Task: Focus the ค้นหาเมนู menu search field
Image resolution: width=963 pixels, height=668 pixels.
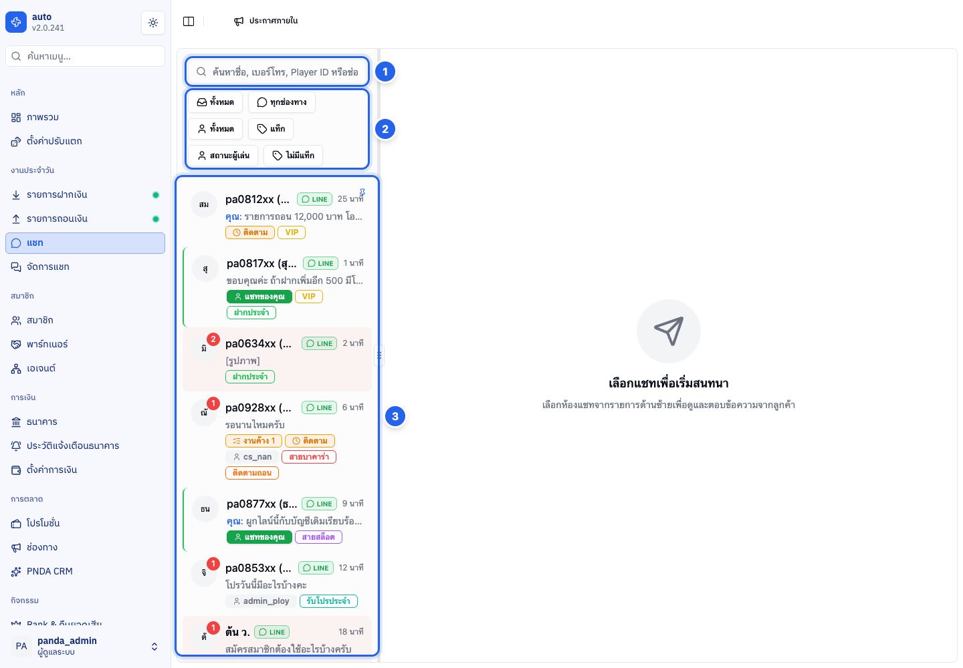Action: point(85,56)
